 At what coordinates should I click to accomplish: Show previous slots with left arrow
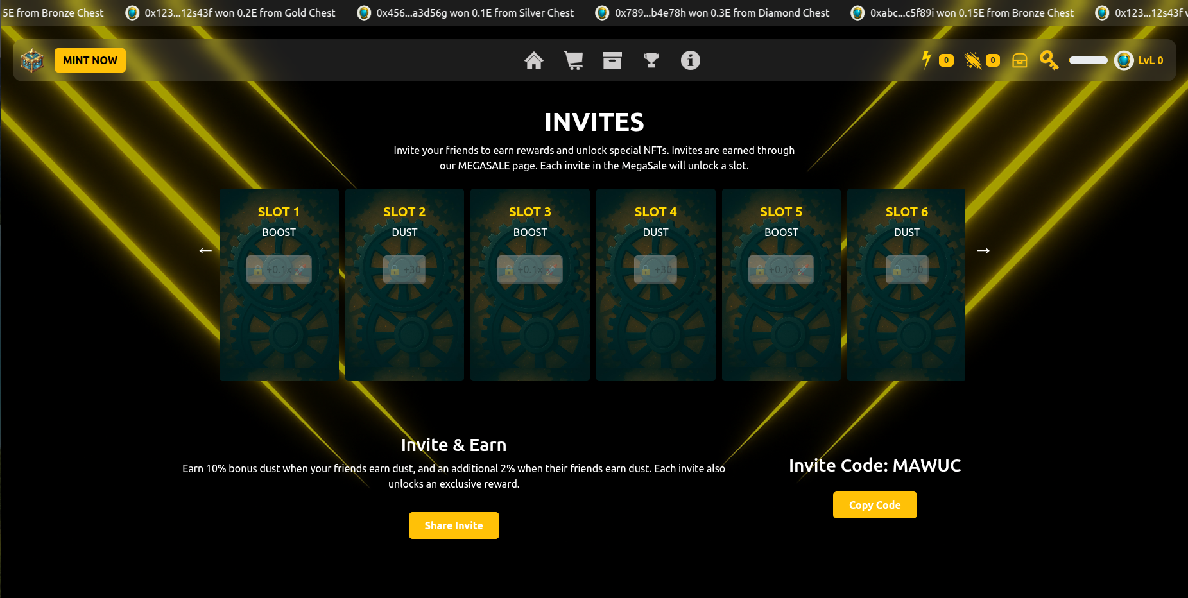205,250
